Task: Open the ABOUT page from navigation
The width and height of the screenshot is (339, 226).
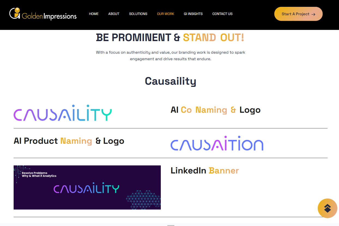Action: click(x=114, y=14)
